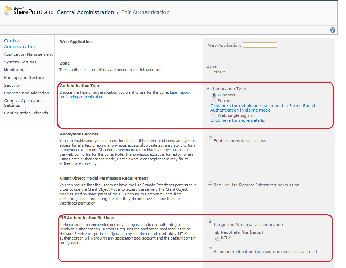Screen dimensions: 346x268
Task: Open Monitoring section in left navigation
Action: pyautogui.click(x=14, y=70)
